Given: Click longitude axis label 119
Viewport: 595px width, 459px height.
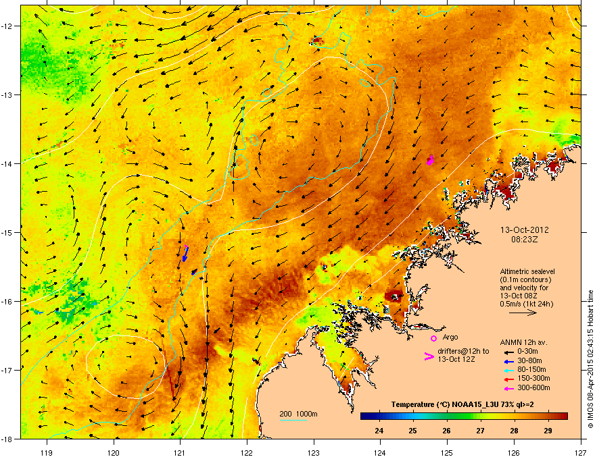Looking at the screenshot, I should 47,452.
